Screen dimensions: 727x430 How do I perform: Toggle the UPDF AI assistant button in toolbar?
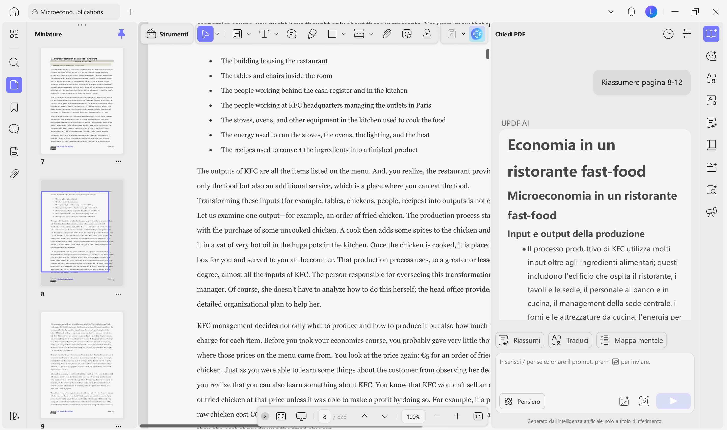(477, 34)
